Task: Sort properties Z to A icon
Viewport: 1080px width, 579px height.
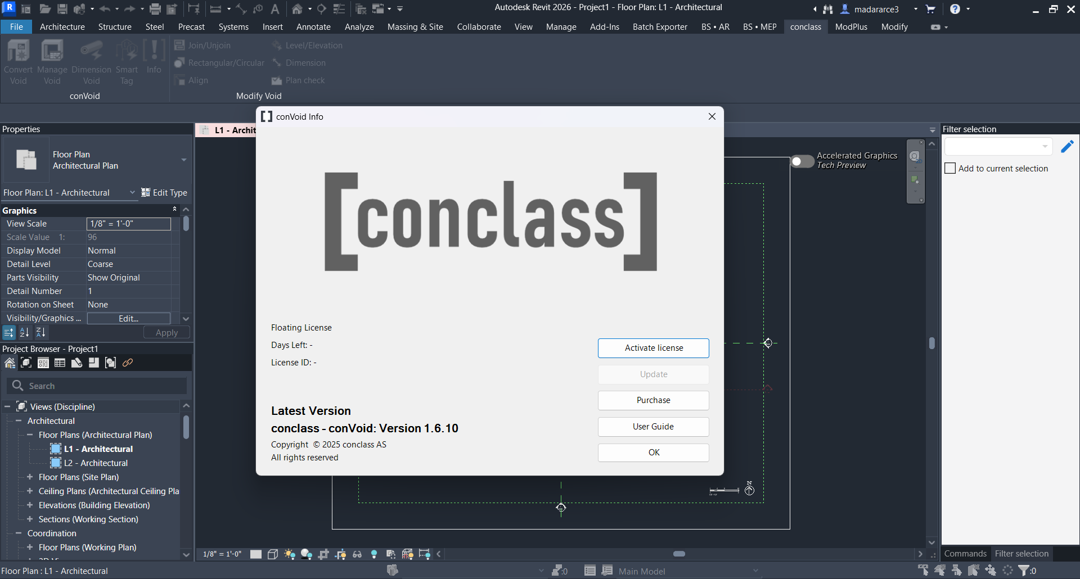Action: coord(41,332)
